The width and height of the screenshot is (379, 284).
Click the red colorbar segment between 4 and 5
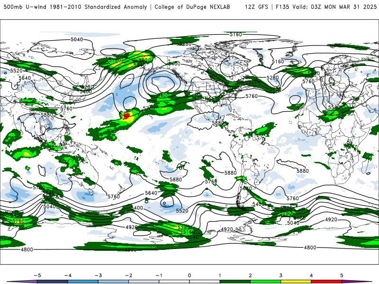(326, 282)
